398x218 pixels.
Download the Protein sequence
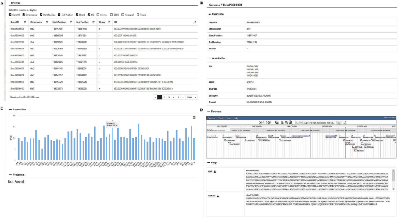point(218,196)
